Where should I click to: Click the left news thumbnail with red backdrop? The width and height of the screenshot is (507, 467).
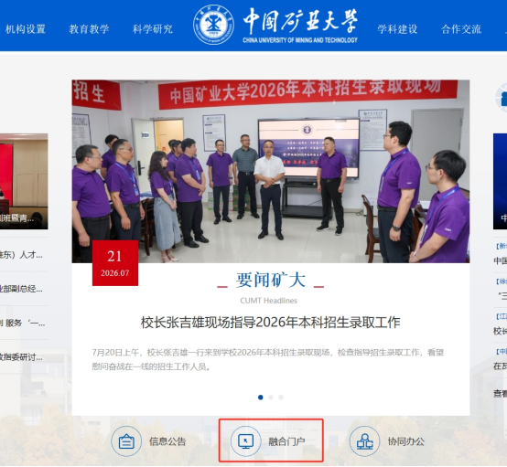pos(24,181)
